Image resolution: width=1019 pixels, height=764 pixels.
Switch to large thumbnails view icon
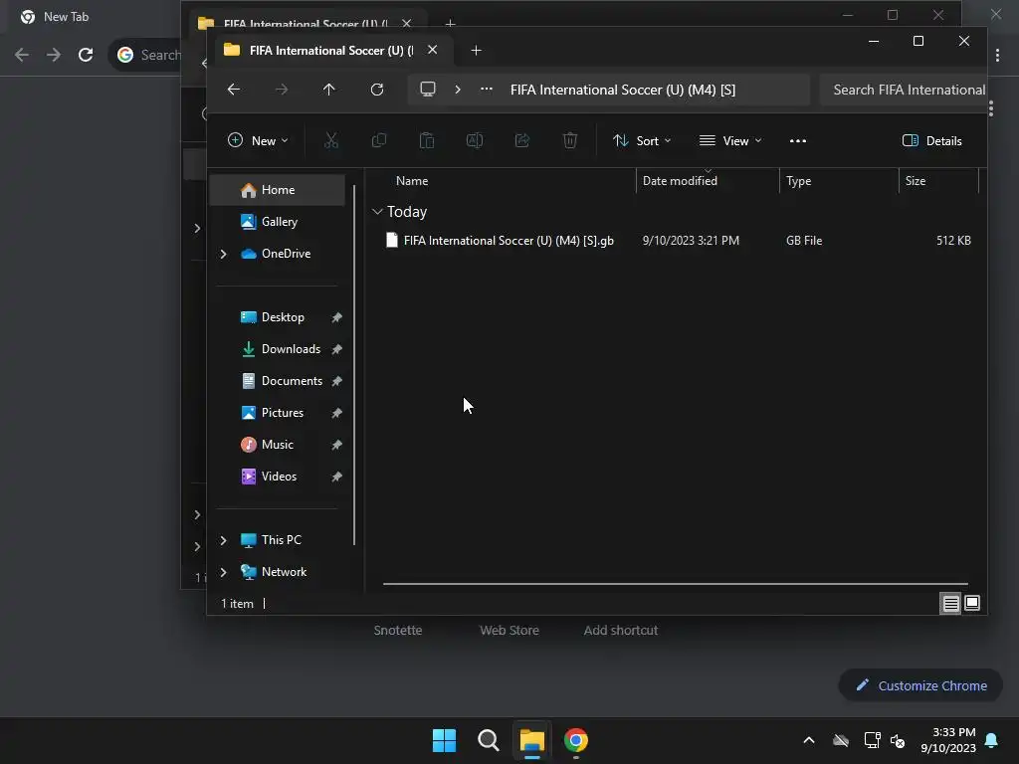972,604
